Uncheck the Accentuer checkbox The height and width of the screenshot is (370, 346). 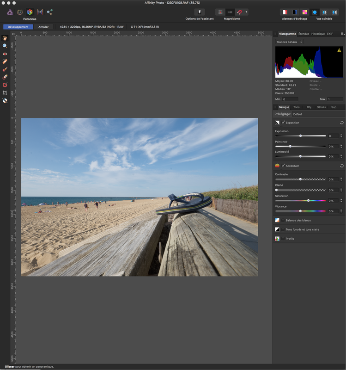click(283, 165)
